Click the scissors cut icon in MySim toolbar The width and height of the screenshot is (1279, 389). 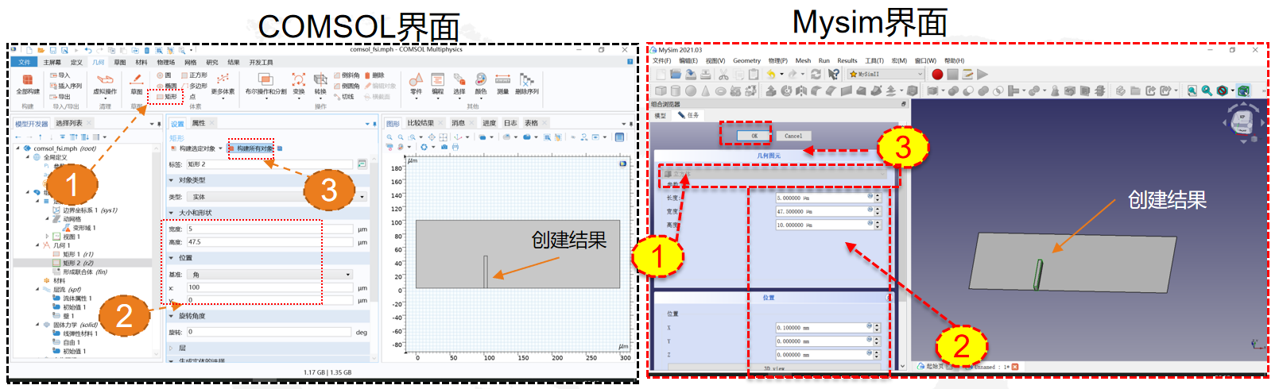(723, 74)
